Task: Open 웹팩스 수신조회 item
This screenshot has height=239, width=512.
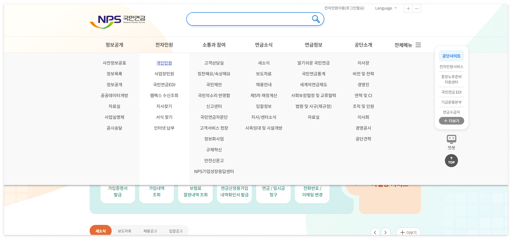Action: pos(164,95)
